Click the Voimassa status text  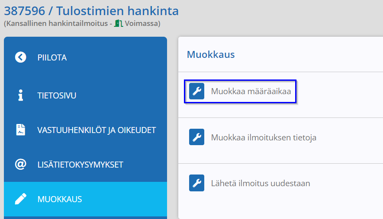pos(142,23)
